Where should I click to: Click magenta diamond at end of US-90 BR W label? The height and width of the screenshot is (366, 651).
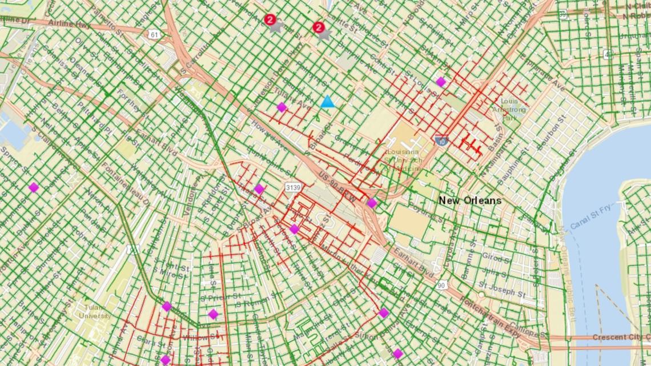(372, 203)
